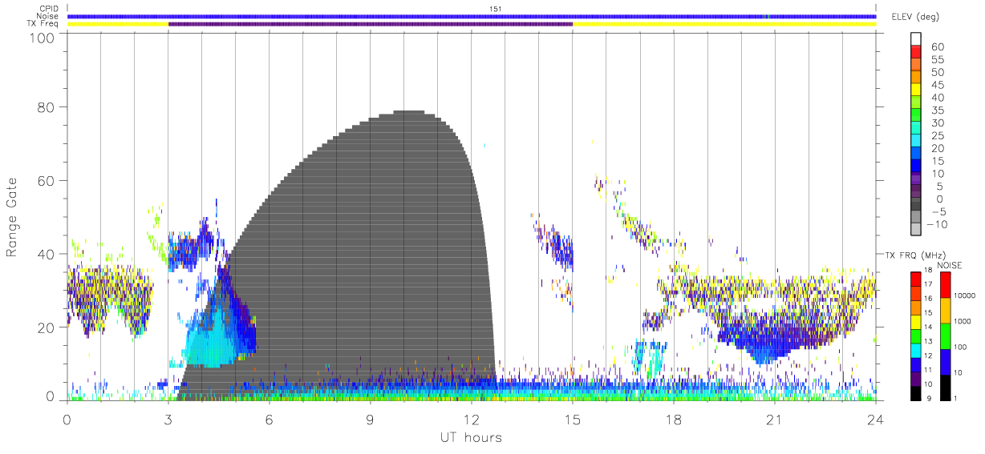Click red swatch in TX FRQ colorbar
Image resolution: width=985 pixels, height=454 pixels.
pyautogui.click(x=915, y=279)
